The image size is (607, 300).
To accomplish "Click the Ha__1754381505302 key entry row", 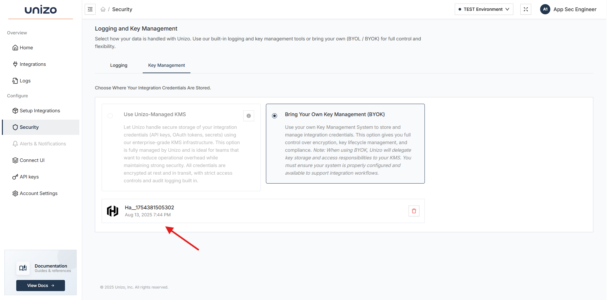I will point(255,211).
